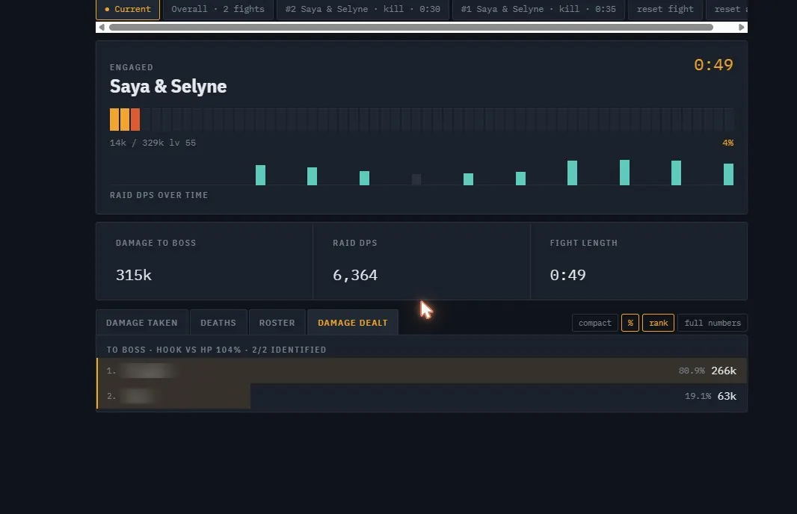The image size is (797, 514).
Task: Click the 80.9% share value
Action: point(692,371)
